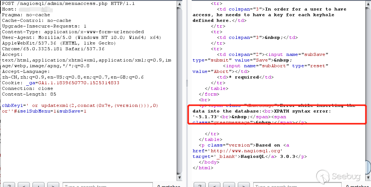The height and width of the screenshot is (187, 371).
Task: Click the plus options button in request pane
Action: 38,185
